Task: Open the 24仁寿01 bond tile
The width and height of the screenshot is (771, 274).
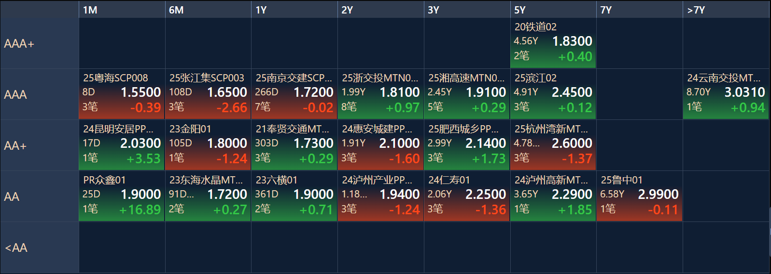Action: [467, 196]
